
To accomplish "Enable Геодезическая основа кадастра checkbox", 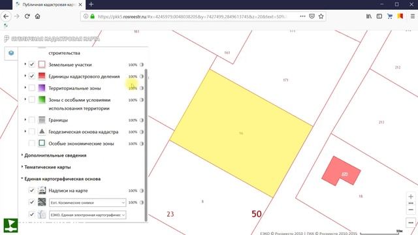I will tap(32, 131).
